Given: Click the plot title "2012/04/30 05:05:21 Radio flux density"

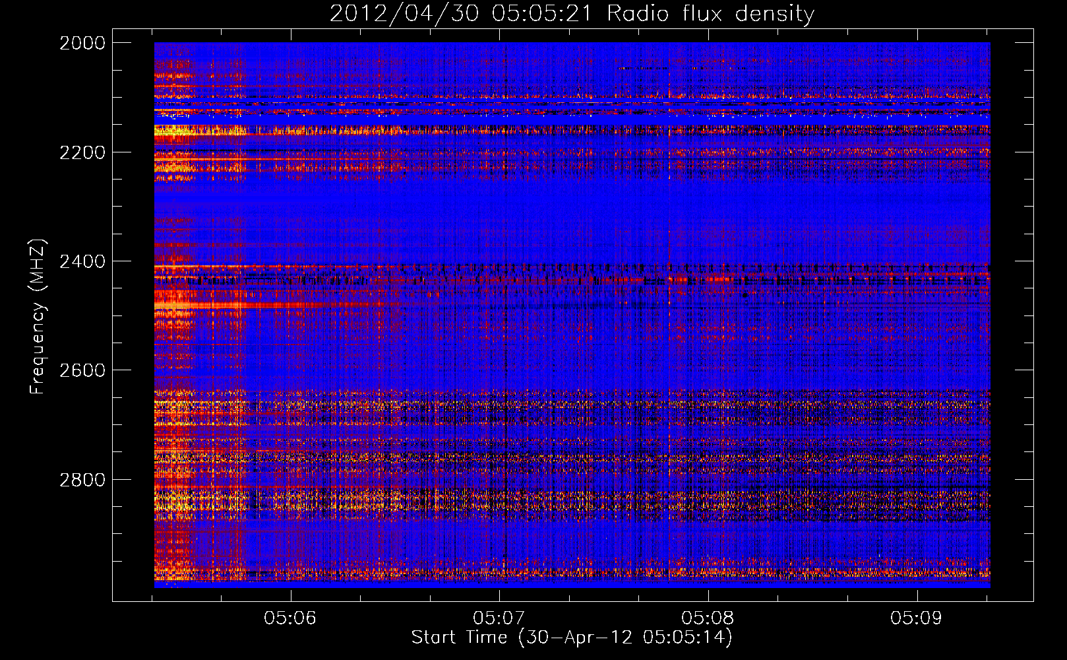Looking at the screenshot, I should (572, 13).
